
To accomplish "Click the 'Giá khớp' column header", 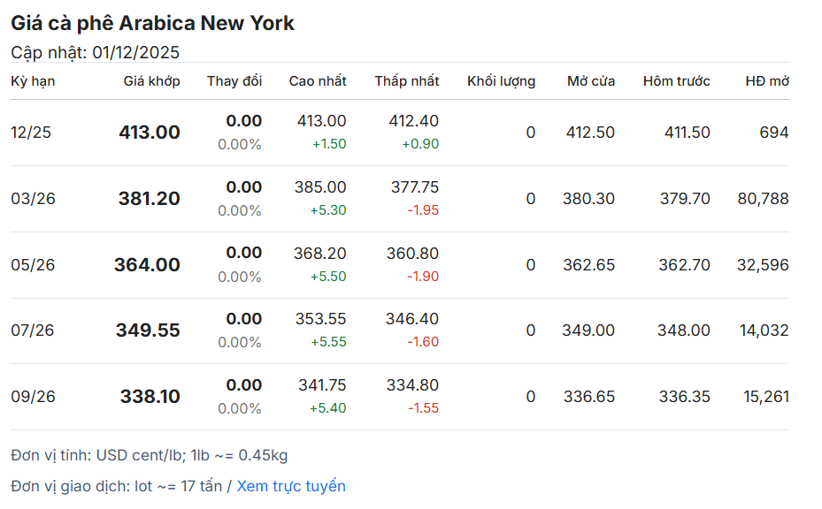I will [x=151, y=81].
